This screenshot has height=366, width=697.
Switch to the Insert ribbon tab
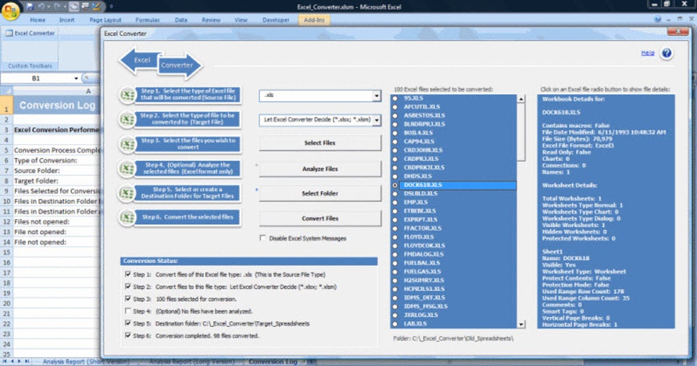[x=67, y=20]
